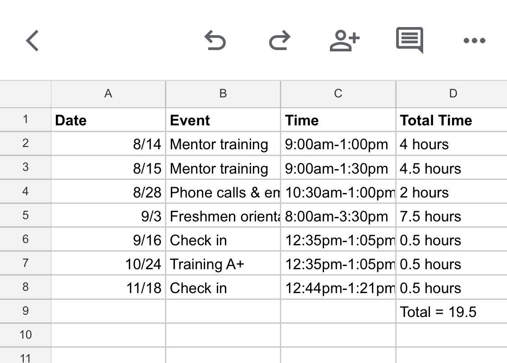The image size is (507, 363).
Task: Select column A header
Action: pos(108,94)
